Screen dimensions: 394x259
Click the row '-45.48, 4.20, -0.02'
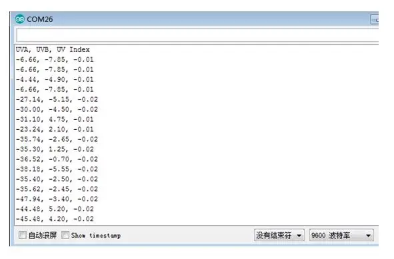coord(55,219)
